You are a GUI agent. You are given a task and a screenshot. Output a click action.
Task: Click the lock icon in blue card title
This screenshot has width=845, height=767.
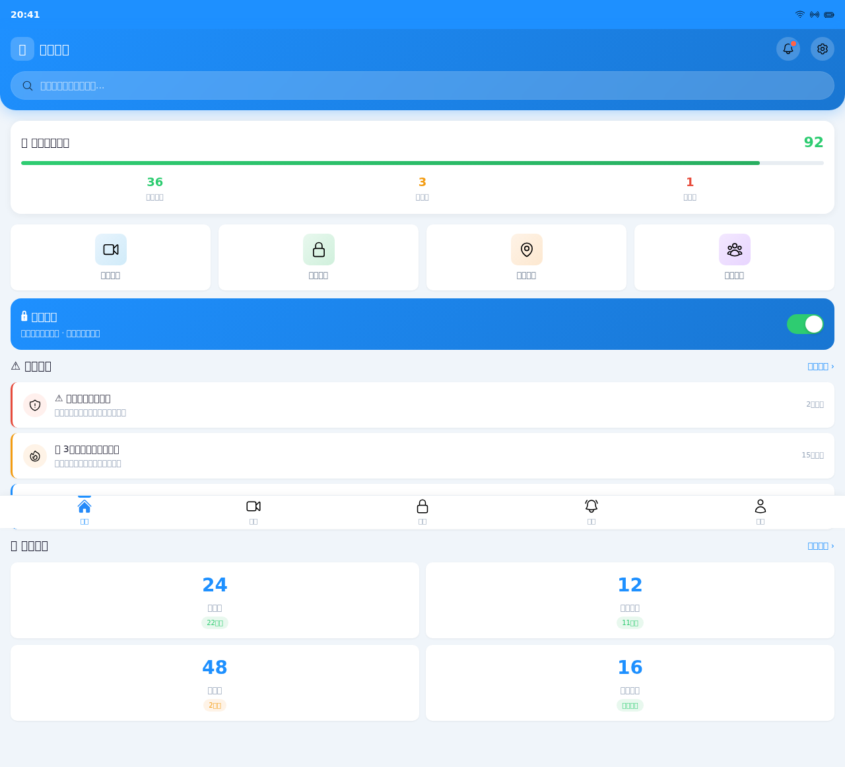pyautogui.click(x=24, y=316)
